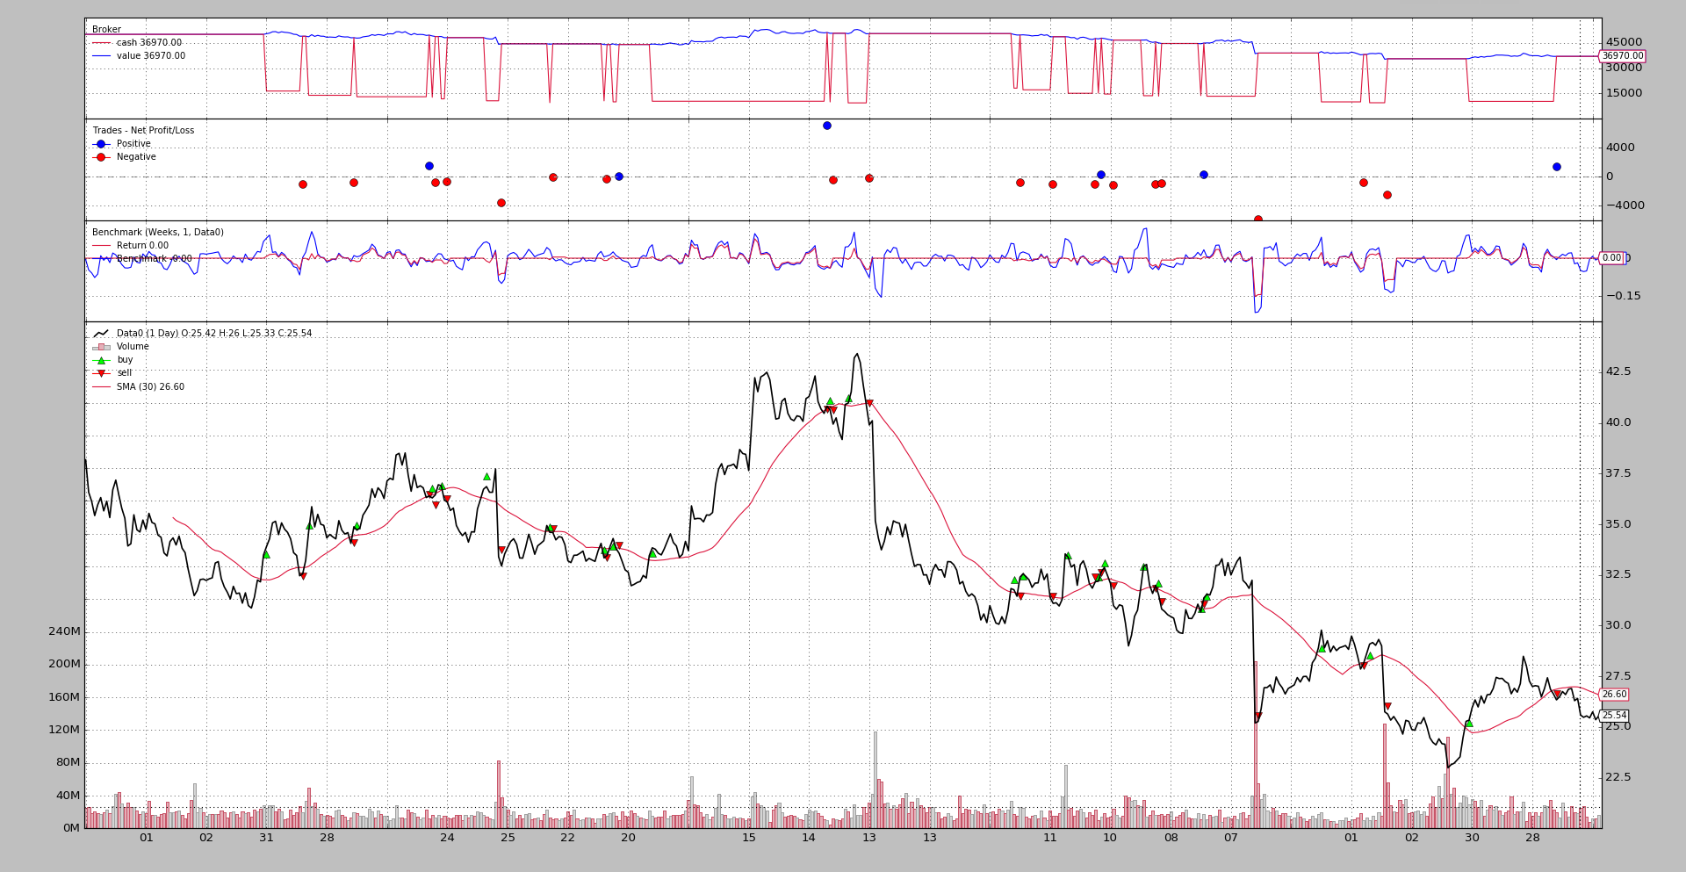This screenshot has width=1686, height=872.
Task: Click the SMA (30) legend line marker
Action: (x=101, y=387)
